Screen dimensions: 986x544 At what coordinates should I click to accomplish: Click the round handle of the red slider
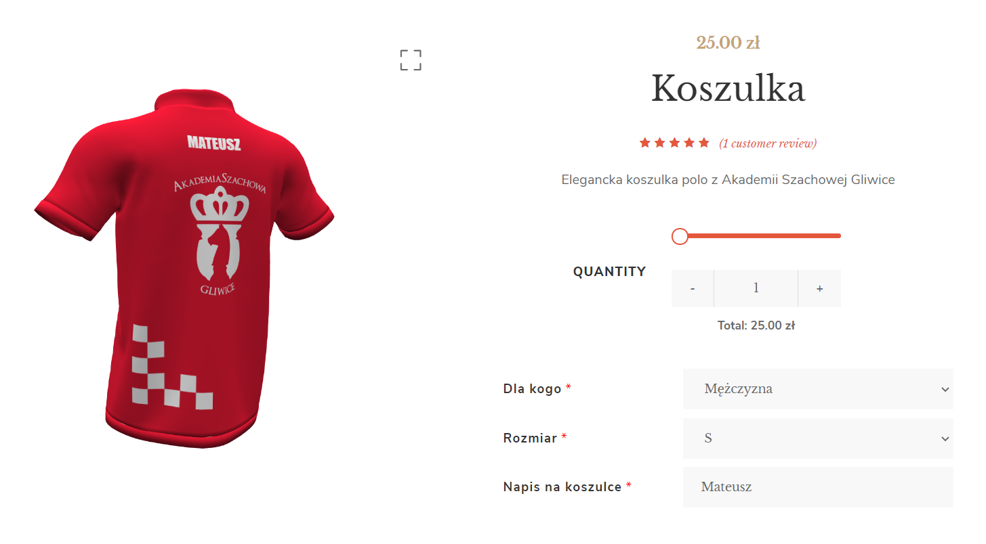coord(680,236)
